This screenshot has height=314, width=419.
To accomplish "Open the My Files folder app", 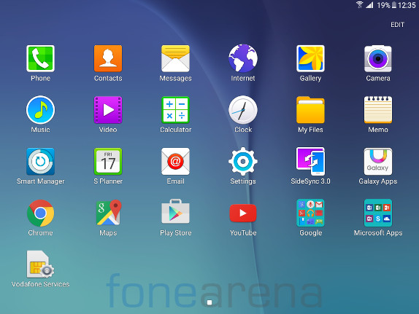I will (x=310, y=110).
